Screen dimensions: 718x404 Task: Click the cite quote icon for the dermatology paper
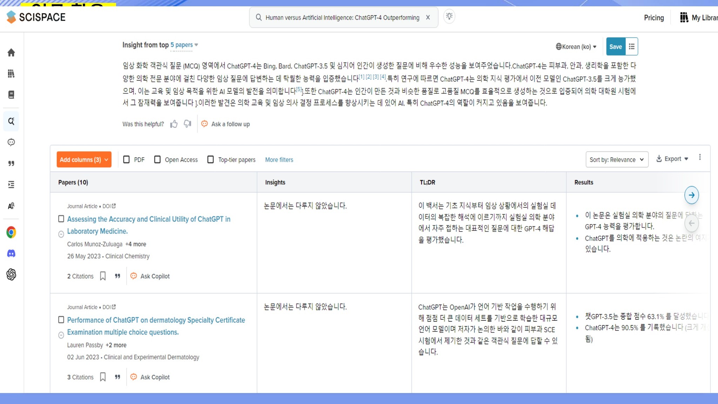[x=117, y=377]
